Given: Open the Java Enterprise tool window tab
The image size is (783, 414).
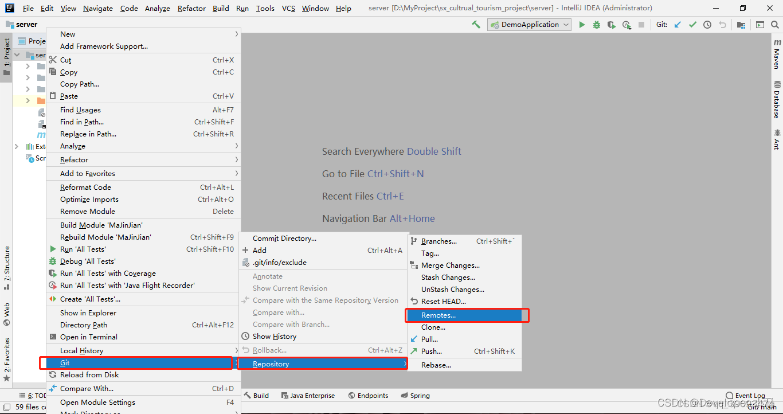Looking at the screenshot, I should tap(308, 396).
